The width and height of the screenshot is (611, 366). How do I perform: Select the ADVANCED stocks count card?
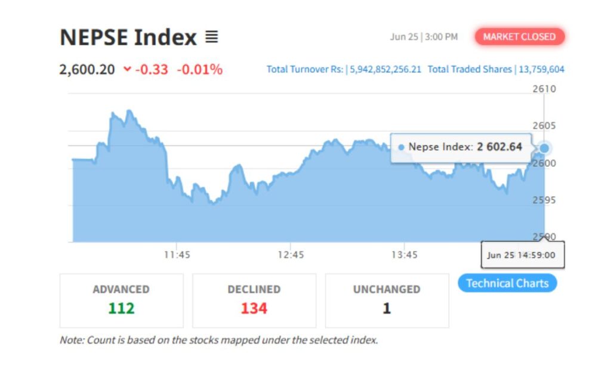(121, 300)
